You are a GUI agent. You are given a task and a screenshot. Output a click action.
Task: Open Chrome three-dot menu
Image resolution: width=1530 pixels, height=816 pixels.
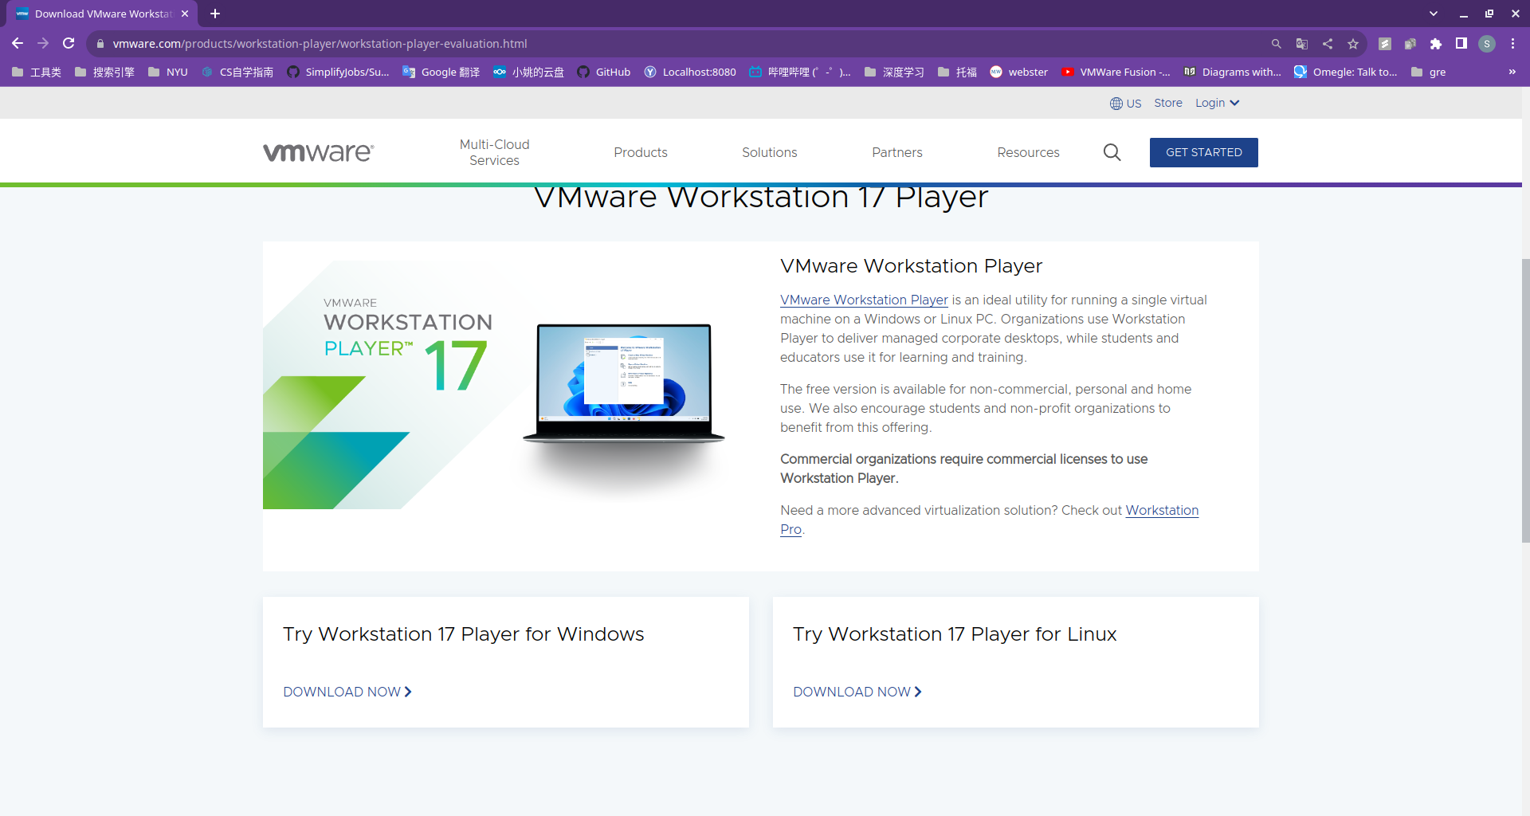(1512, 44)
